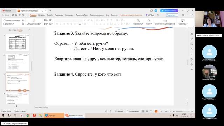This screenshot has width=224, height=126.
Task: Click the Save icon in quick access toolbar
Action: coord(16,15)
